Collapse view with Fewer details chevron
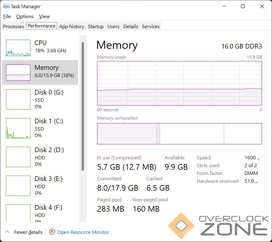272x242 pixels. pos(7,232)
